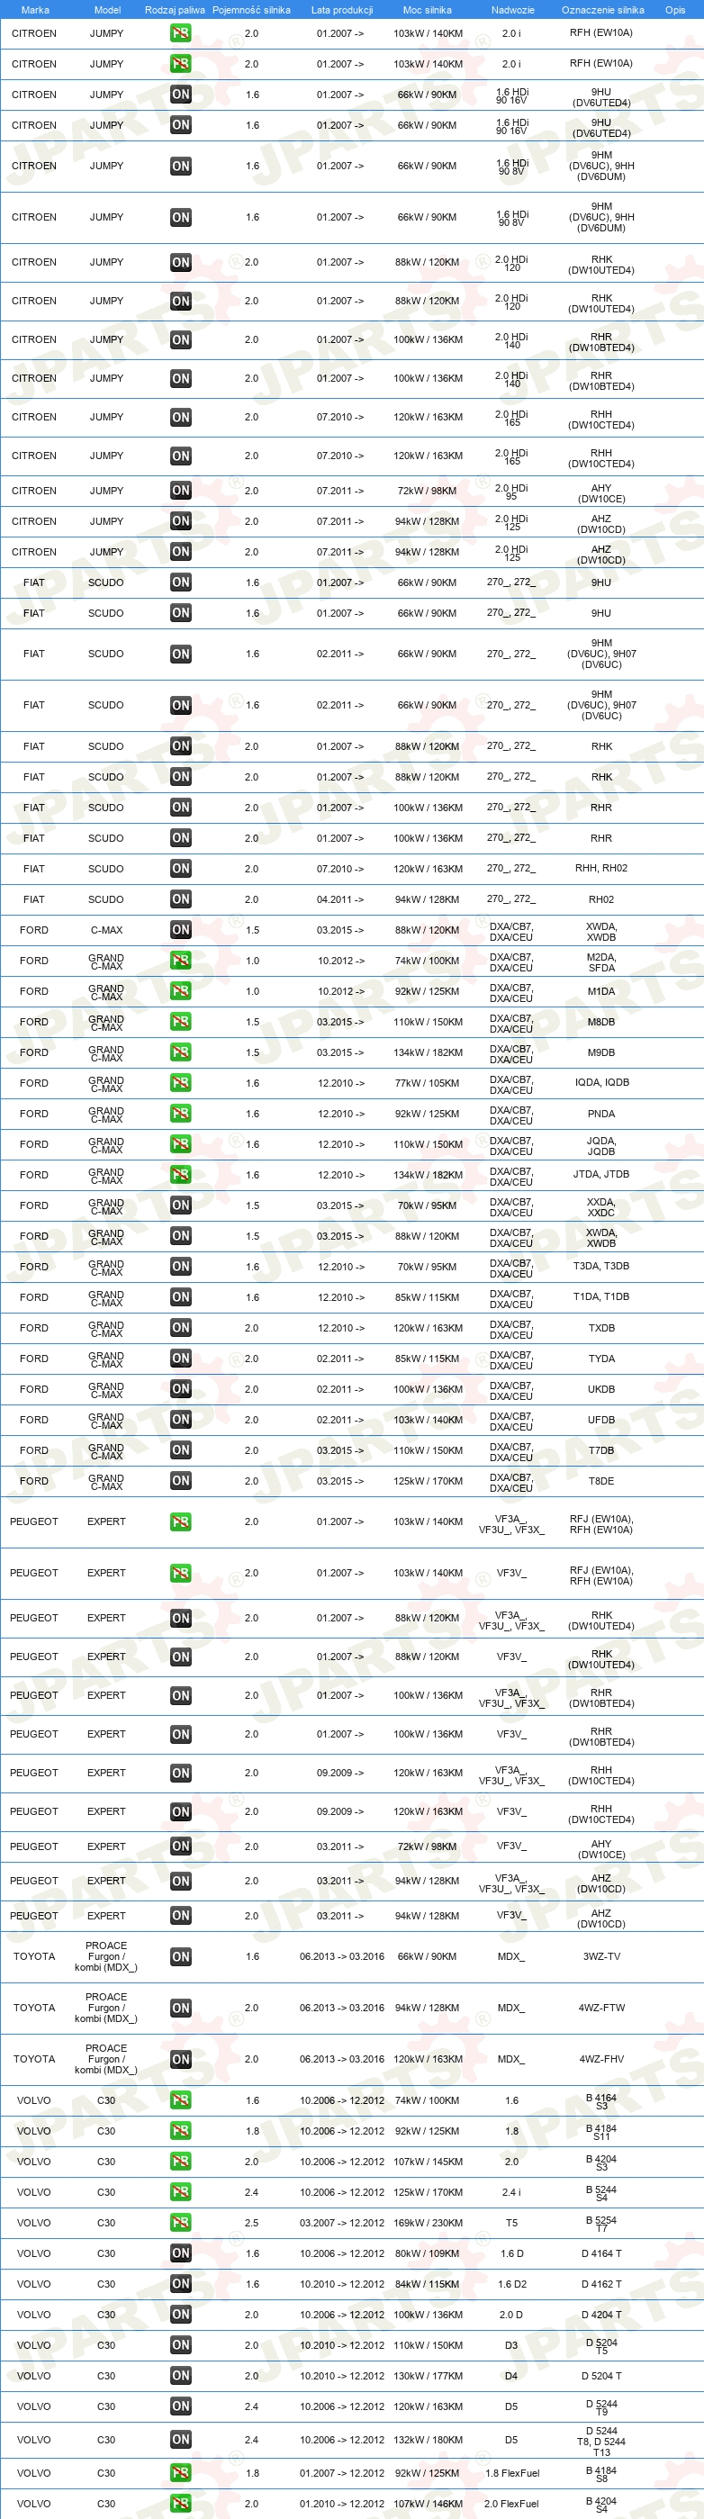Click the ON icon in Volvo C30 132kW / 180KM row

coord(181,2440)
